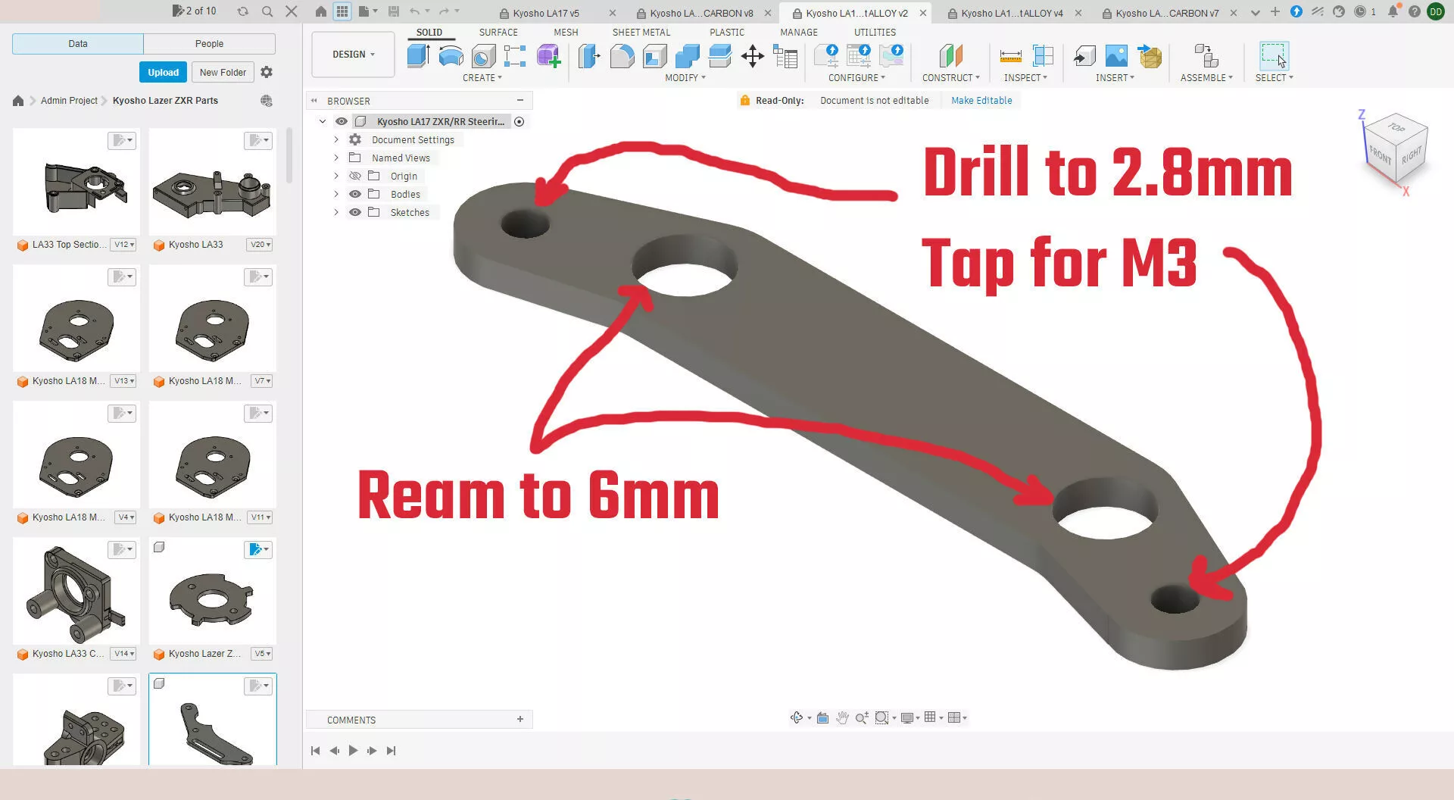Click the Interference inspect icon

tap(1043, 56)
